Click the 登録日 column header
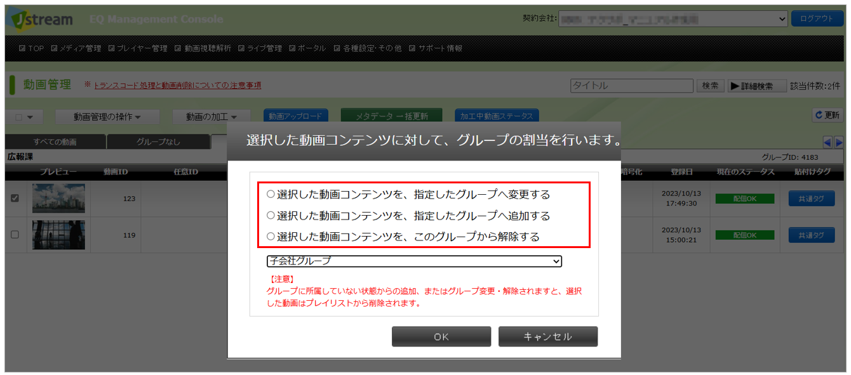851x375 pixels. coord(681,172)
